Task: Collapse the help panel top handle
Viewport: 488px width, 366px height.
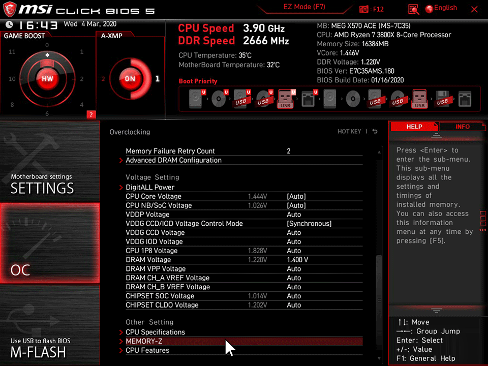Action: click(436, 135)
